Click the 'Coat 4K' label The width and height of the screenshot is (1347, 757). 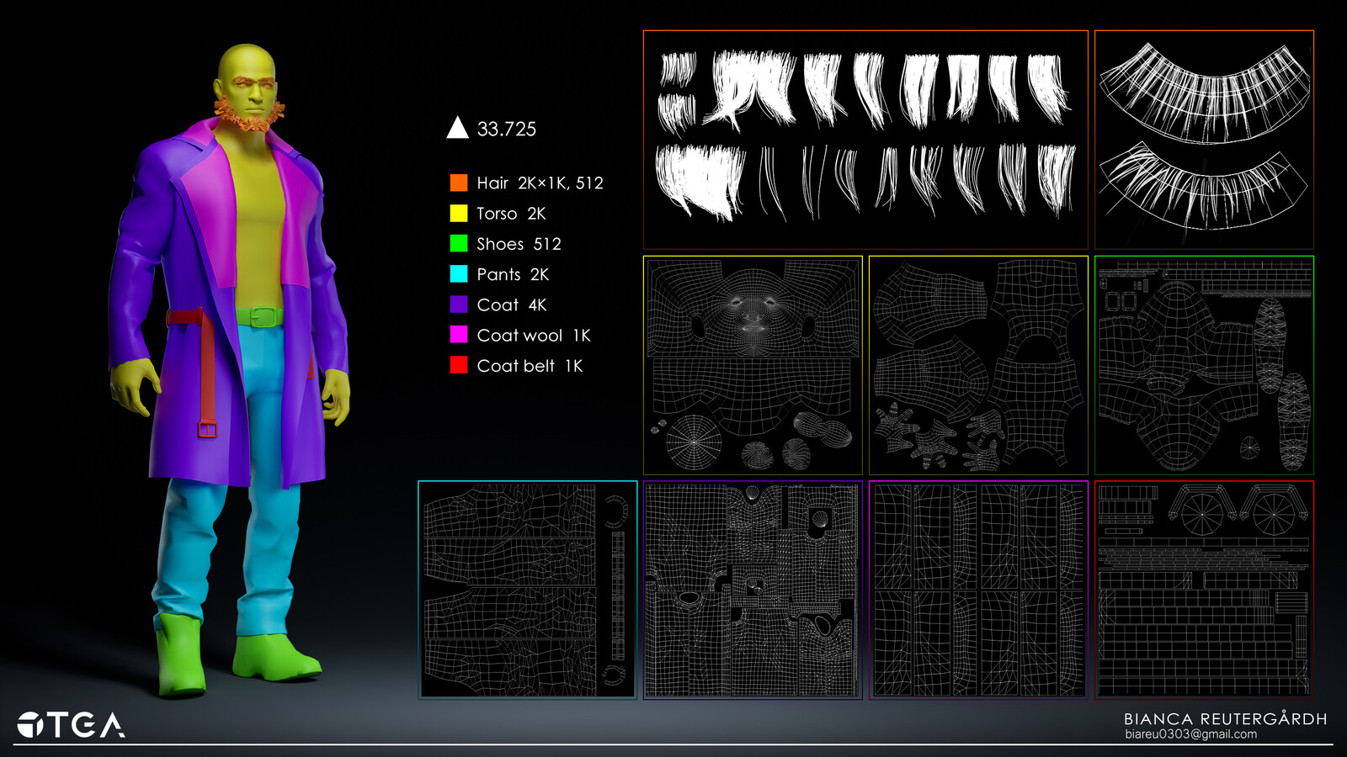point(512,304)
